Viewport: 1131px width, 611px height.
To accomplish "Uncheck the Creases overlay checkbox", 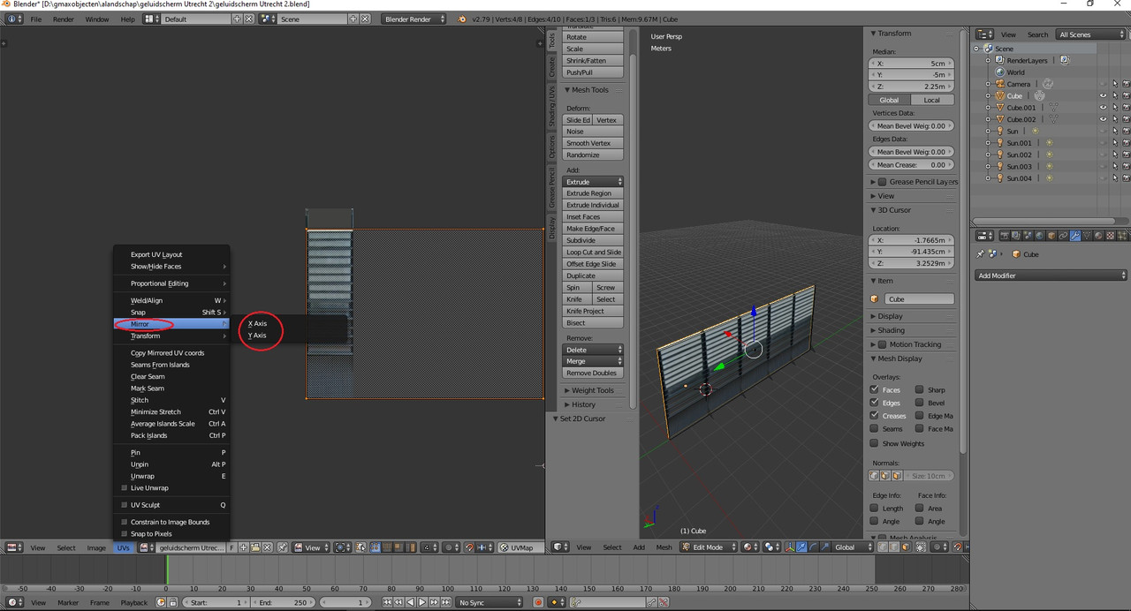I will click(875, 416).
